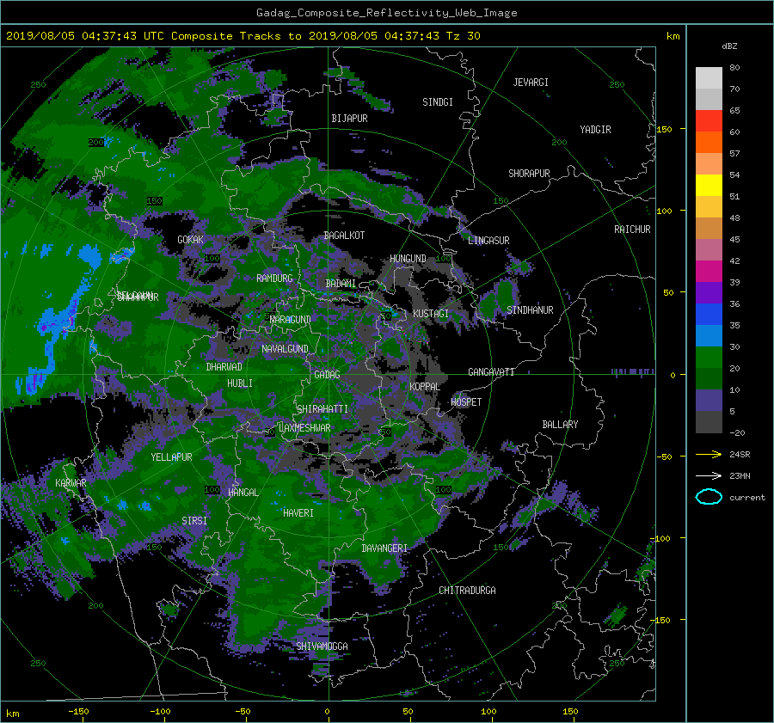Click the BADAMI city label

pos(341,284)
